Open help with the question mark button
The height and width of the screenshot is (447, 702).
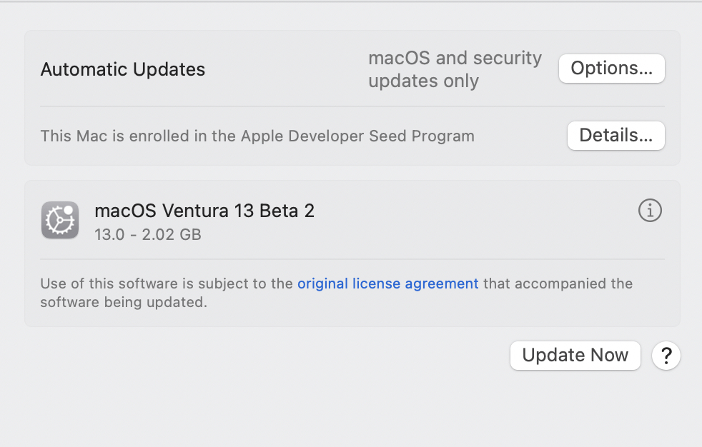(666, 356)
